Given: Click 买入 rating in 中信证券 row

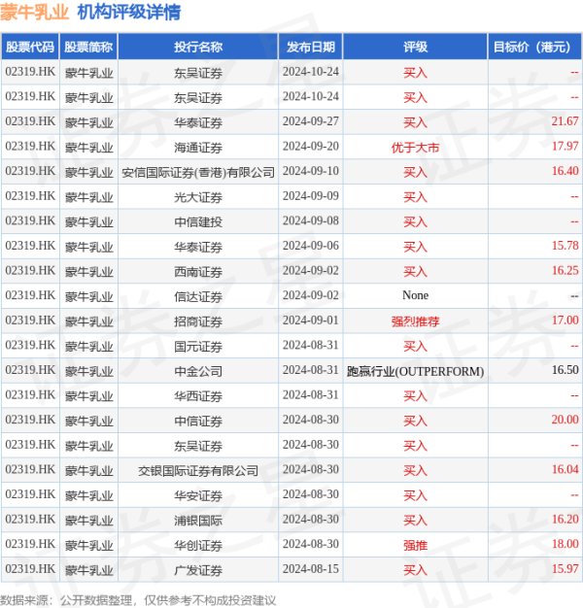Looking at the screenshot, I should coord(415,421).
